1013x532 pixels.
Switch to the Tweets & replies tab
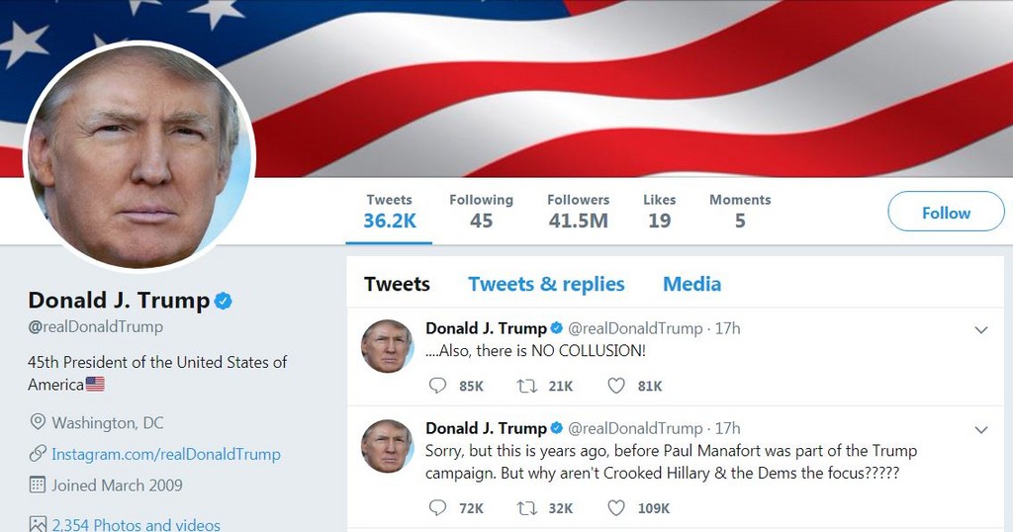click(x=546, y=285)
